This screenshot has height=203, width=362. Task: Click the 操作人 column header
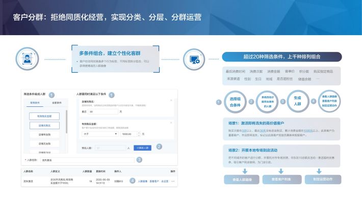tap(117, 171)
